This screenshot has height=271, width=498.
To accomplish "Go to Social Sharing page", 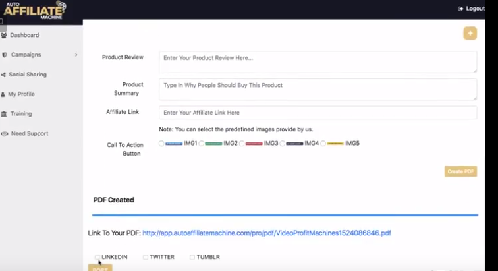I will 28,75.
